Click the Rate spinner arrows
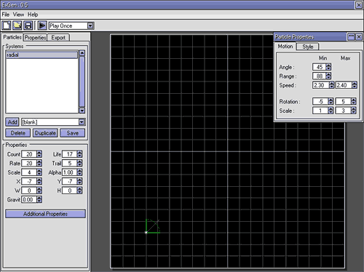This screenshot has height=272, width=364. 39,163
